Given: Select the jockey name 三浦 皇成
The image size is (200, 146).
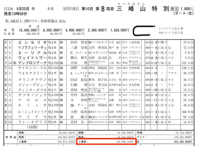Looking at the screenshot, I should click(x=79, y=48).
